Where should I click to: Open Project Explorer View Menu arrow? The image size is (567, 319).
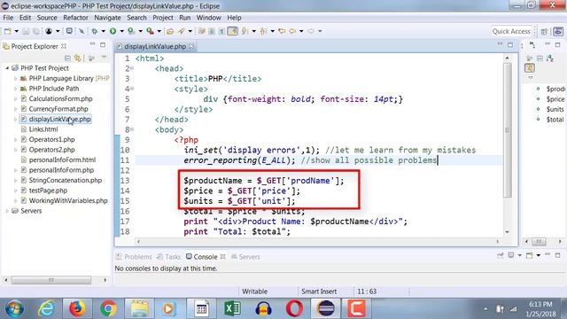click(105, 58)
